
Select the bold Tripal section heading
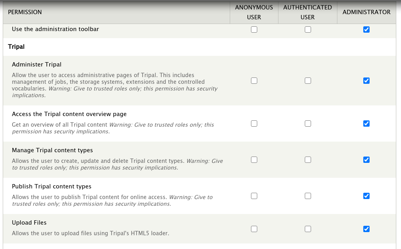pos(16,47)
